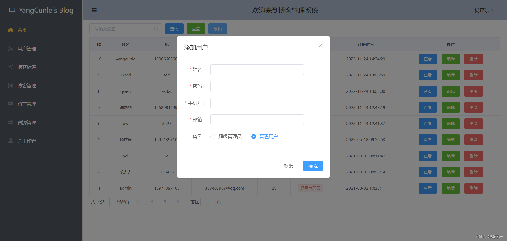The image size is (507, 241).
Task: Click the 欢迎来到博客管理系统 header title
Action: (x=285, y=10)
